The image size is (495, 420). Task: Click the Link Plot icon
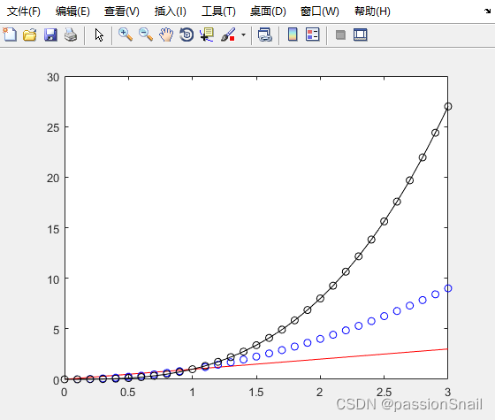click(265, 34)
